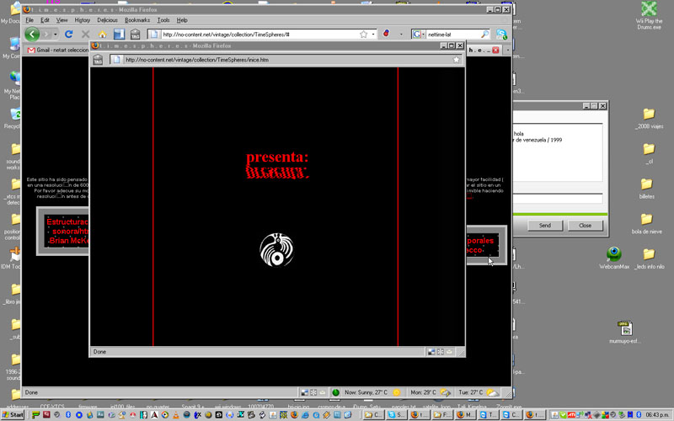
Task: Open the bola de nieve desktop folder
Action: tap(648, 221)
